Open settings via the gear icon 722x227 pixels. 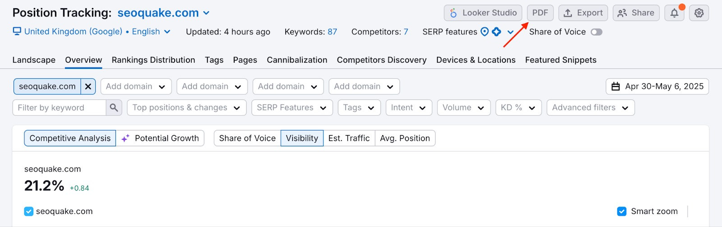pos(699,13)
